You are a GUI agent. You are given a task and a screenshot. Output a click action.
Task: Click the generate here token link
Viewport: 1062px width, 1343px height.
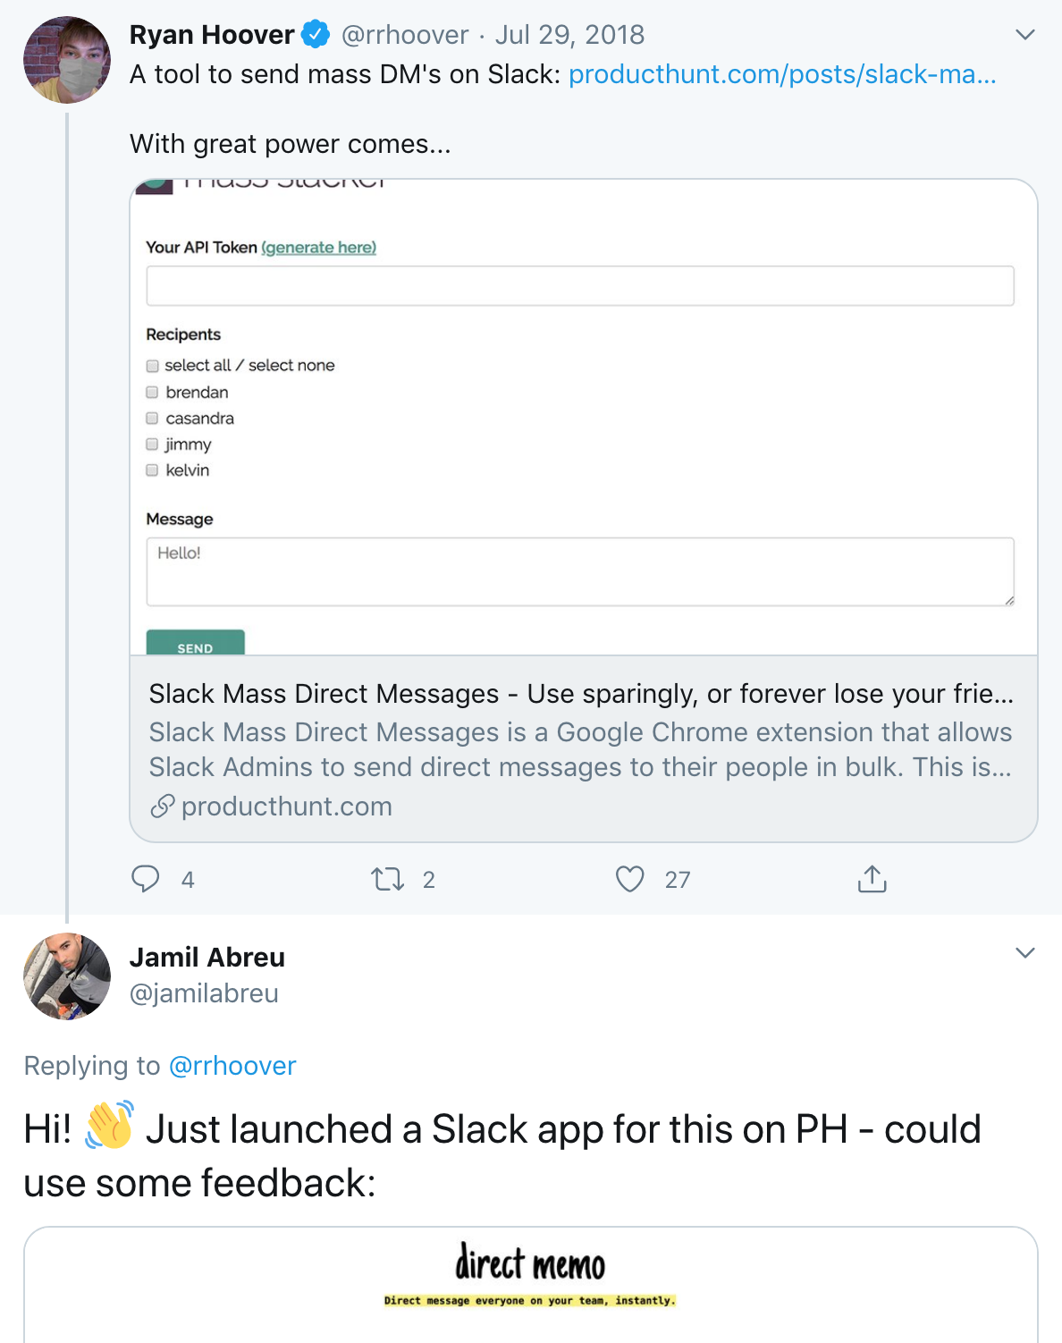click(x=319, y=248)
